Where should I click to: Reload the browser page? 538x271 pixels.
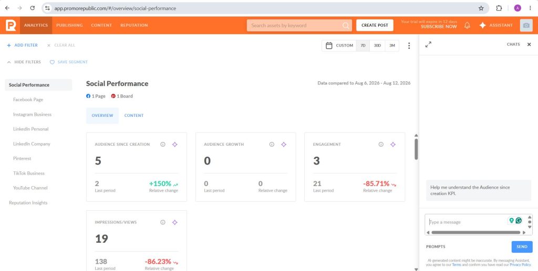(x=32, y=8)
